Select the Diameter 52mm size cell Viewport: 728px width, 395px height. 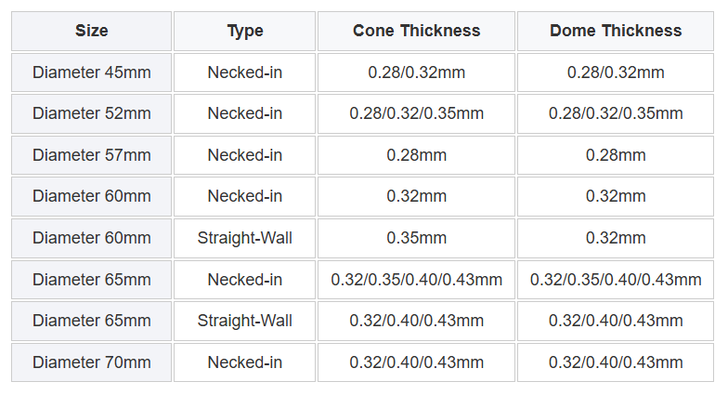point(91,113)
